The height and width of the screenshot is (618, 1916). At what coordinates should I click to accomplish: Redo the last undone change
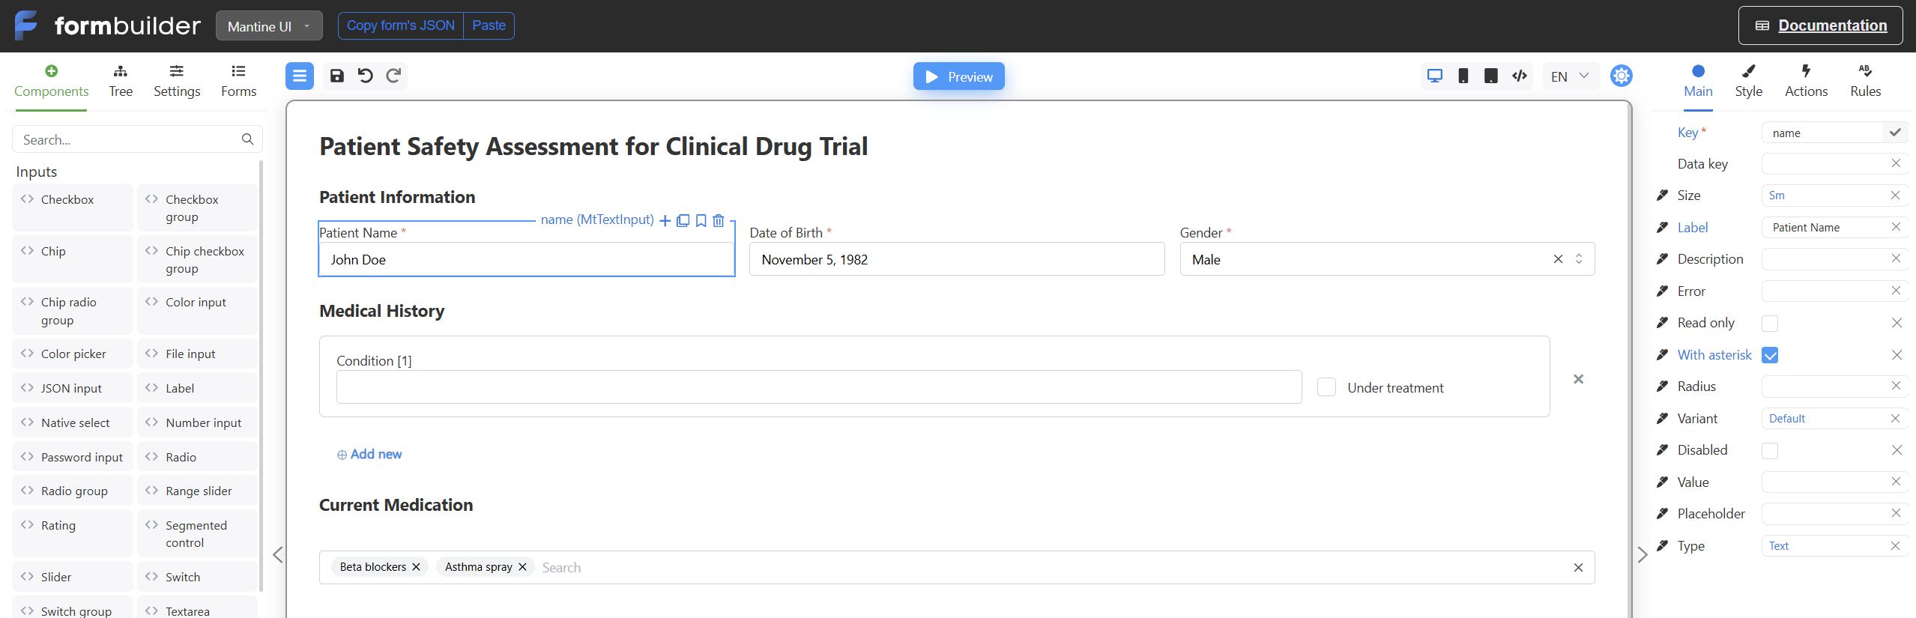393,76
